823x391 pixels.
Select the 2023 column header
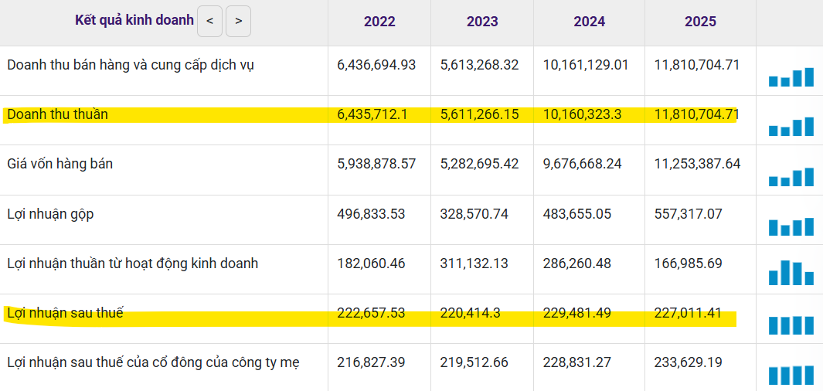[482, 22]
